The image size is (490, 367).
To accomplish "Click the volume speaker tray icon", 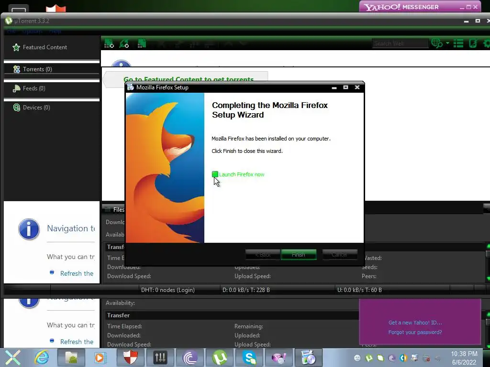I will [x=438, y=358].
